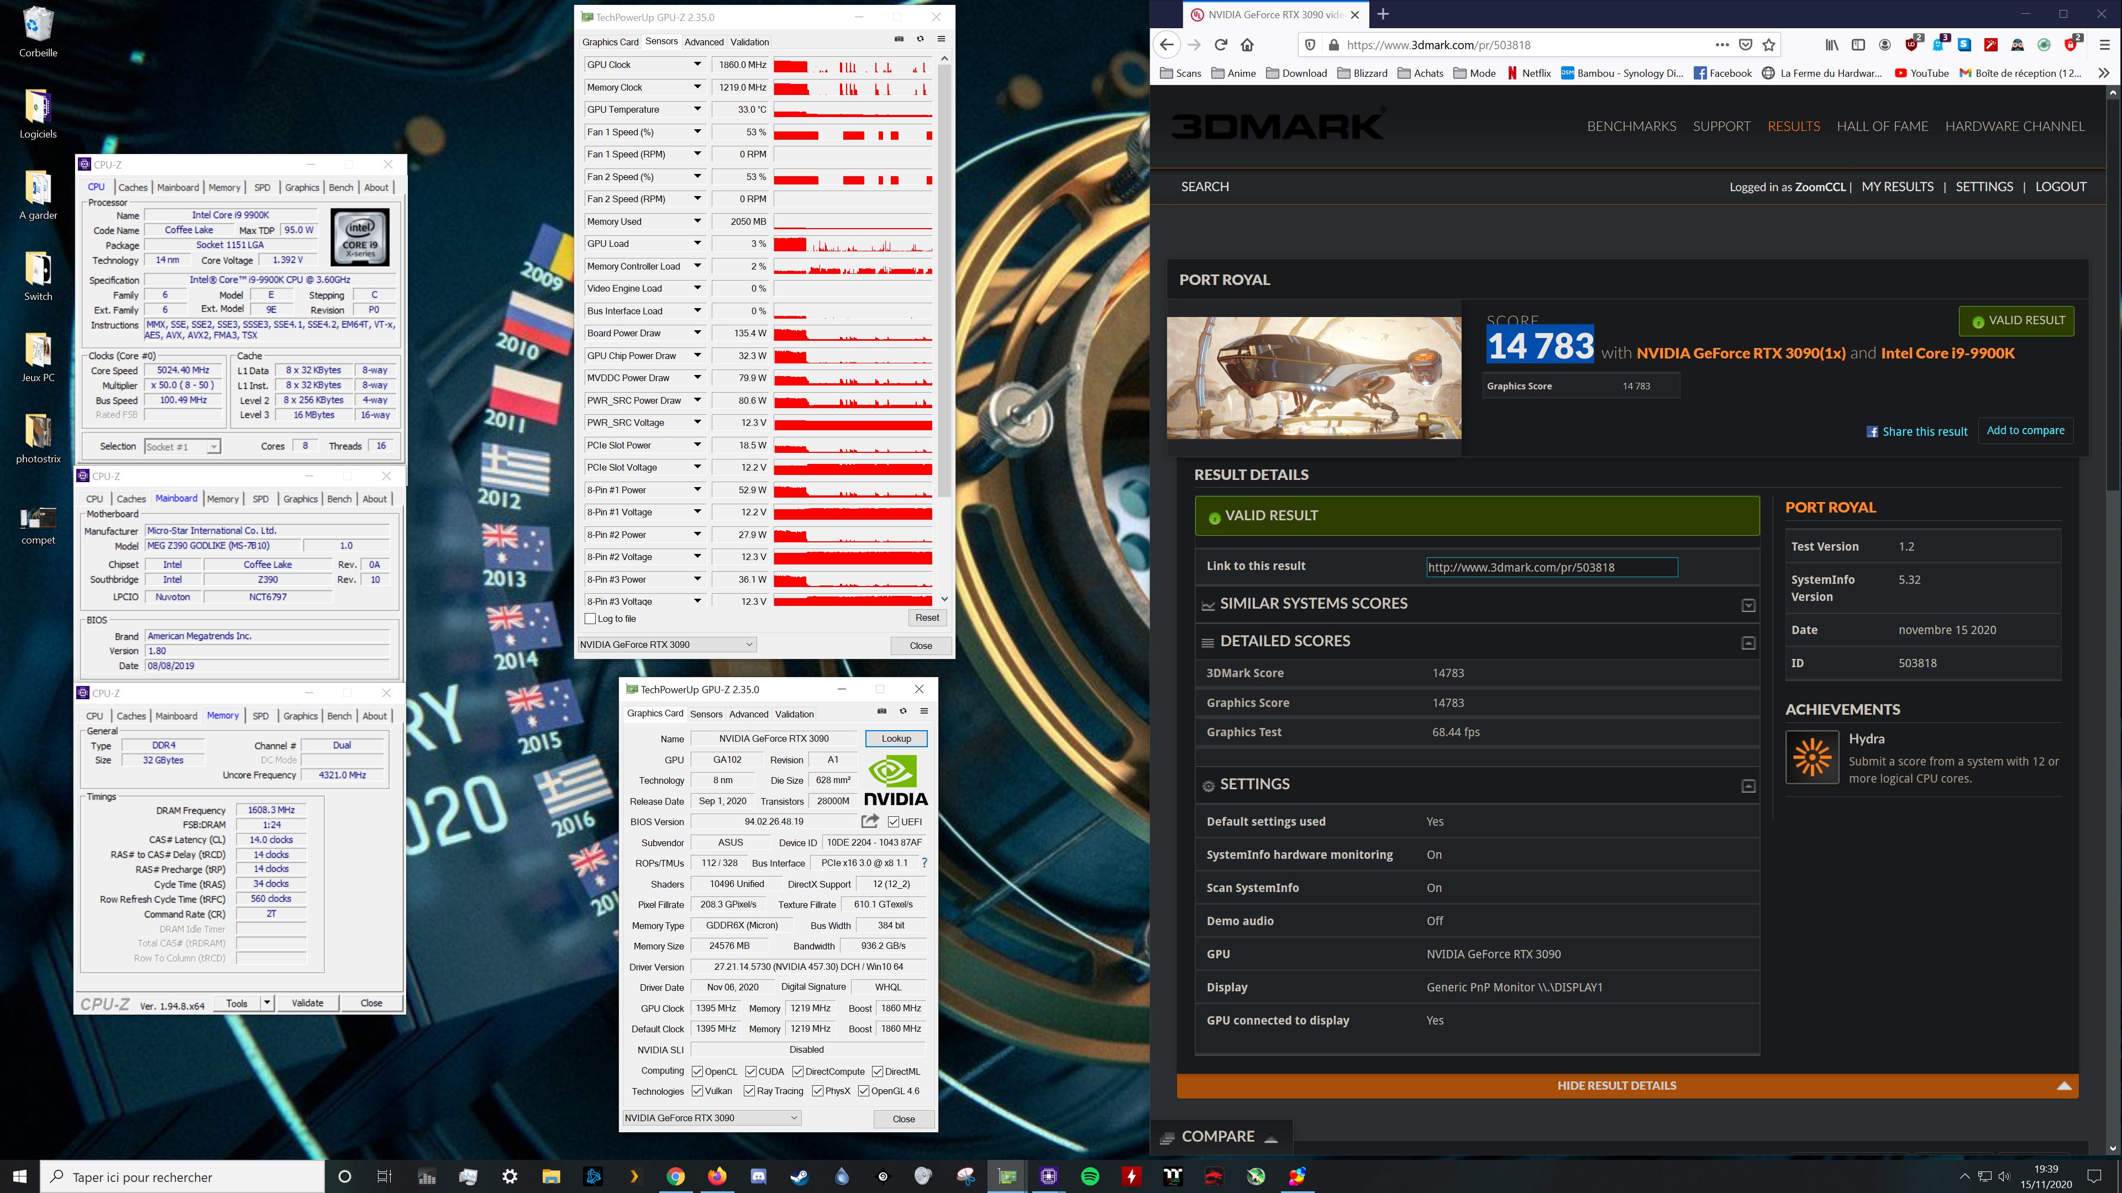Toggle the CUDA checkbox
This screenshot has width=2122, height=1193.
point(752,1071)
